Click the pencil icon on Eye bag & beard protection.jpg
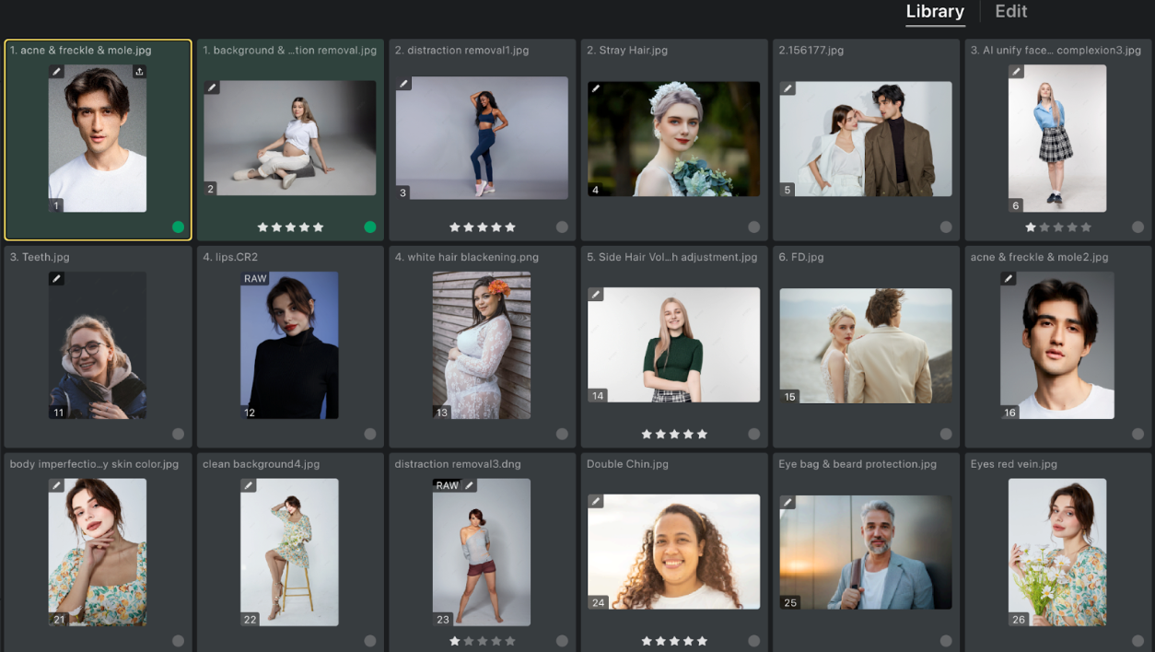Image resolution: width=1155 pixels, height=652 pixels. click(787, 500)
